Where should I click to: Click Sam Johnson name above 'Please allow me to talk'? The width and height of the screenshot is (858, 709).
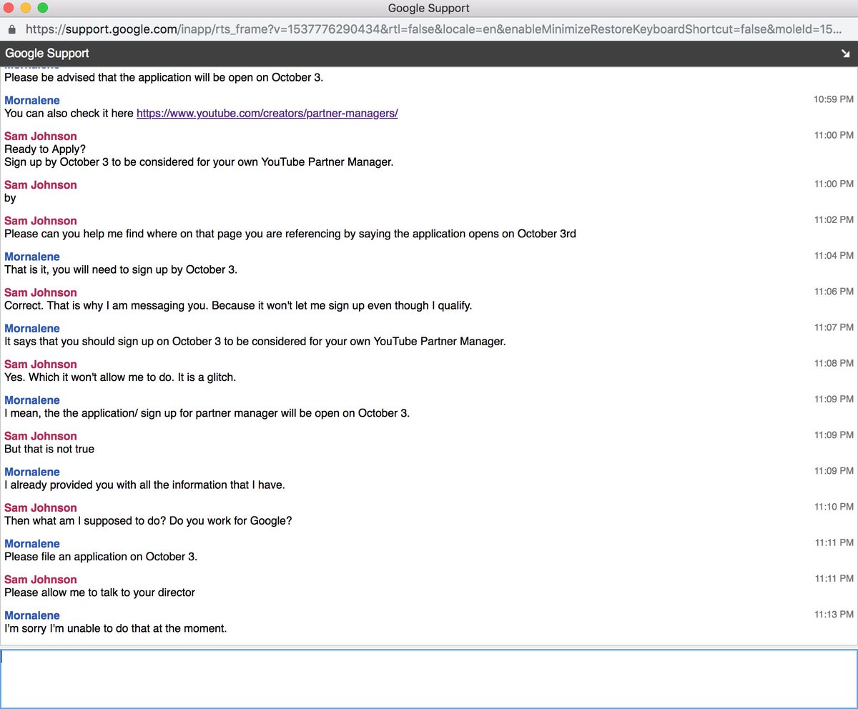click(x=41, y=580)
